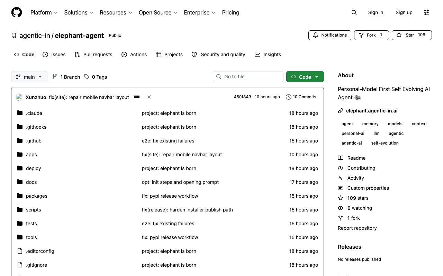
Task: Click the pulse icon next to Activity
Action: (x=341, y=178)
